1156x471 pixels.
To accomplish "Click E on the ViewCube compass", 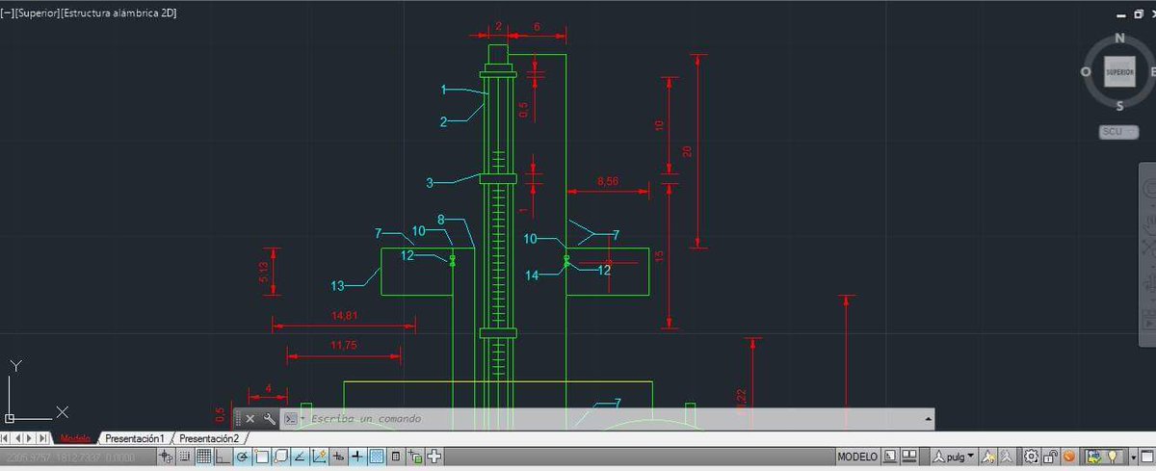I will click(x=1151, y=72).
